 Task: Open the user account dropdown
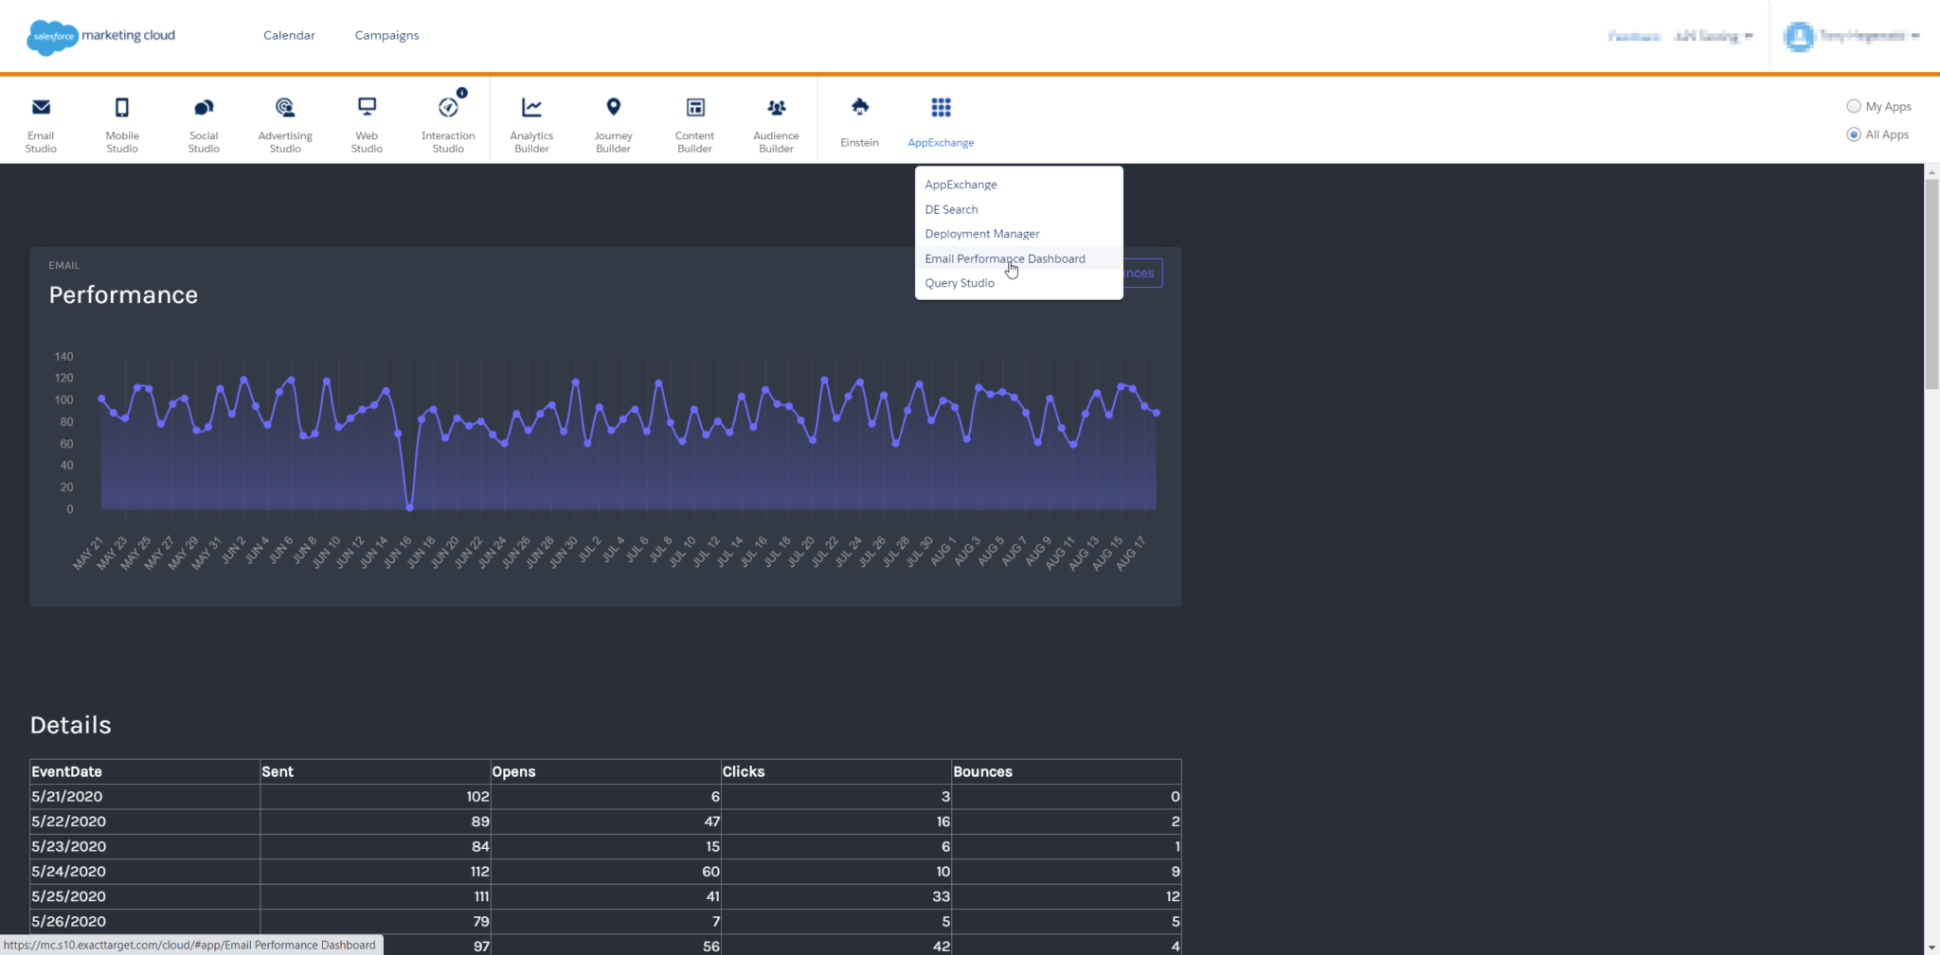tap(1869, 36)
